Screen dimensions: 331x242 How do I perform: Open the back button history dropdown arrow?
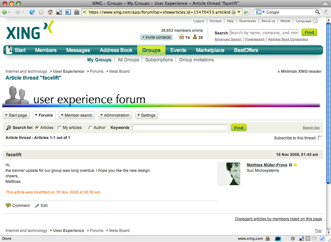9,12
